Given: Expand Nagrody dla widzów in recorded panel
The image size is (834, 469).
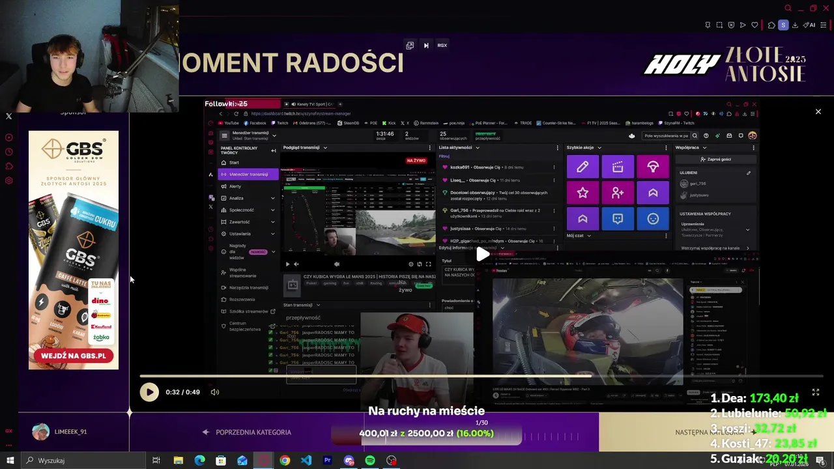Looking at the screenshot, I should click(248, 251).
